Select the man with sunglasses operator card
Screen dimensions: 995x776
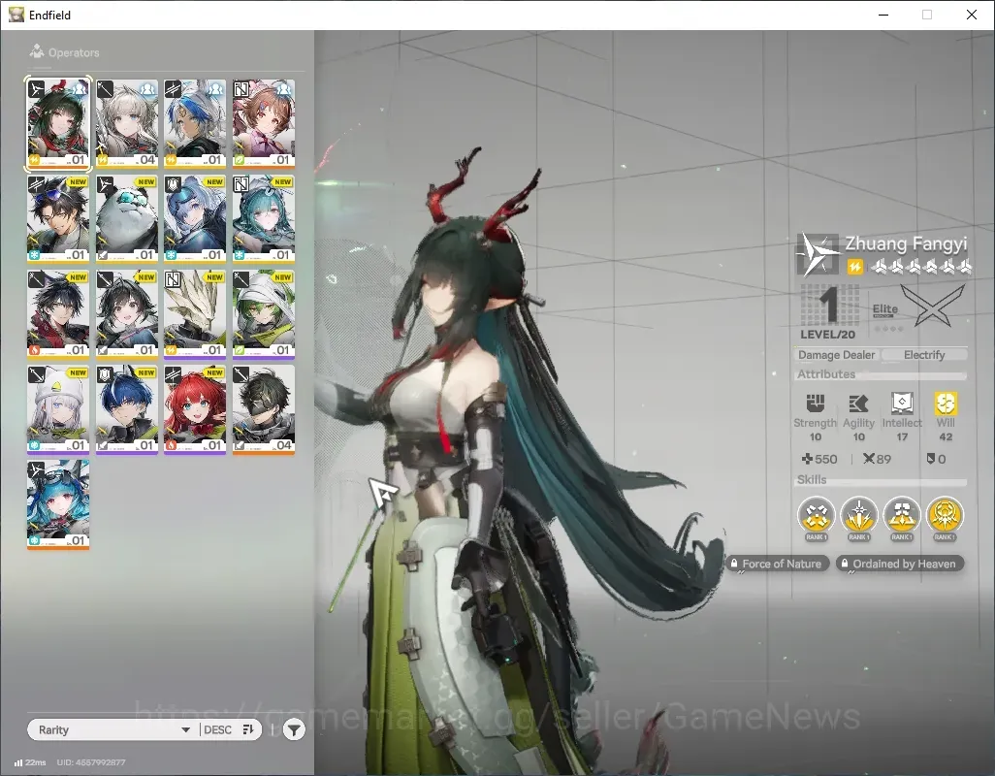coord(58,219)
